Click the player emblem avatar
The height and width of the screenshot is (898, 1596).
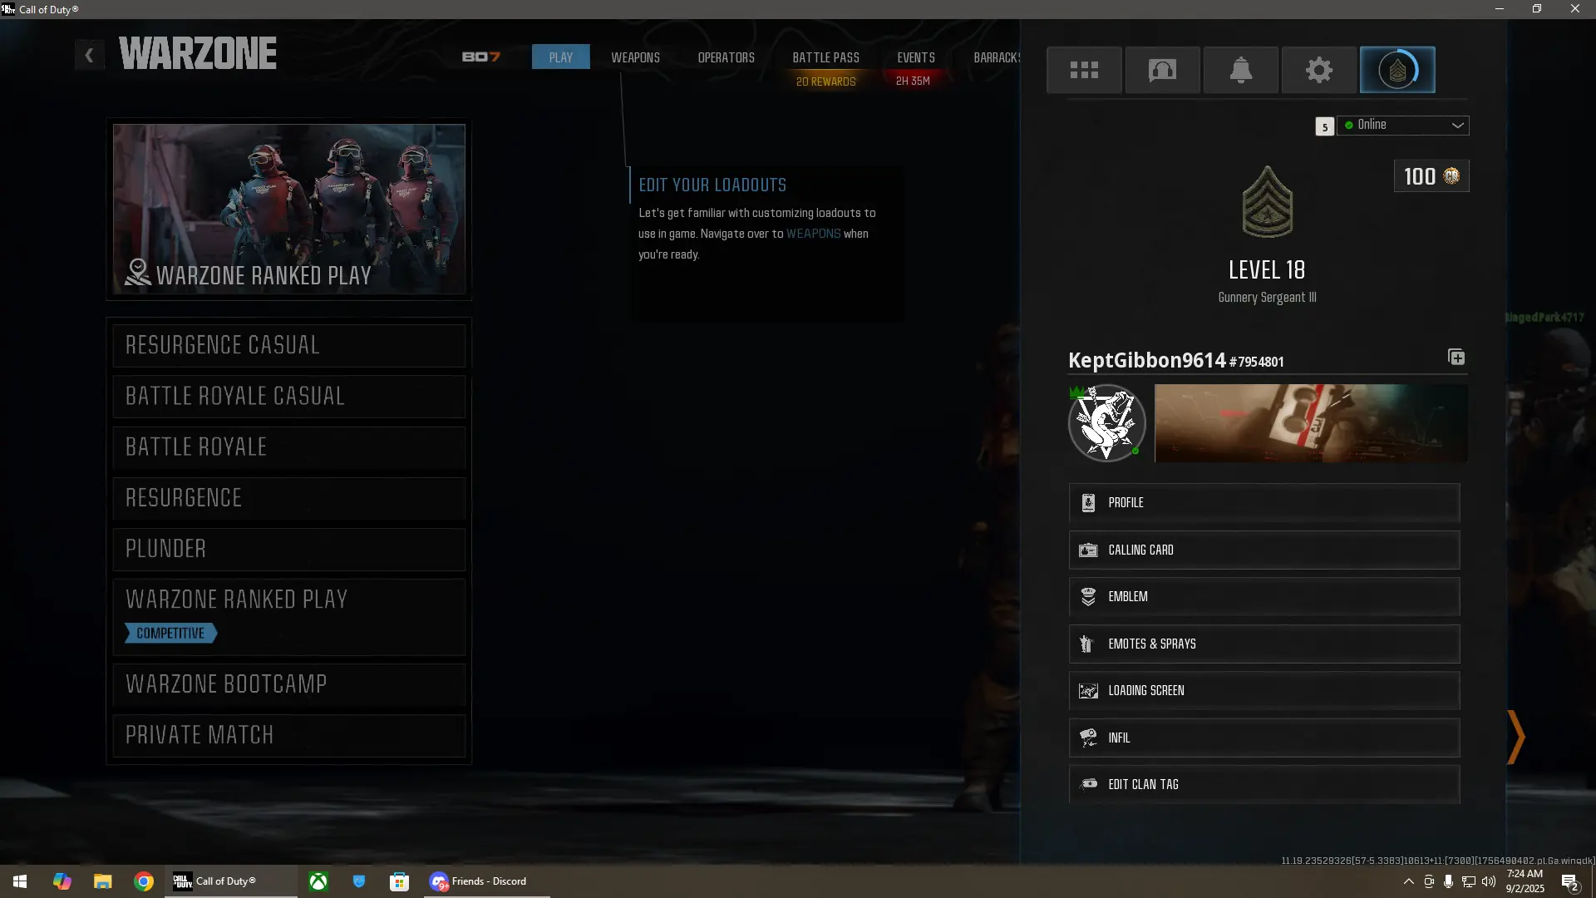(x=1106, y=423)
